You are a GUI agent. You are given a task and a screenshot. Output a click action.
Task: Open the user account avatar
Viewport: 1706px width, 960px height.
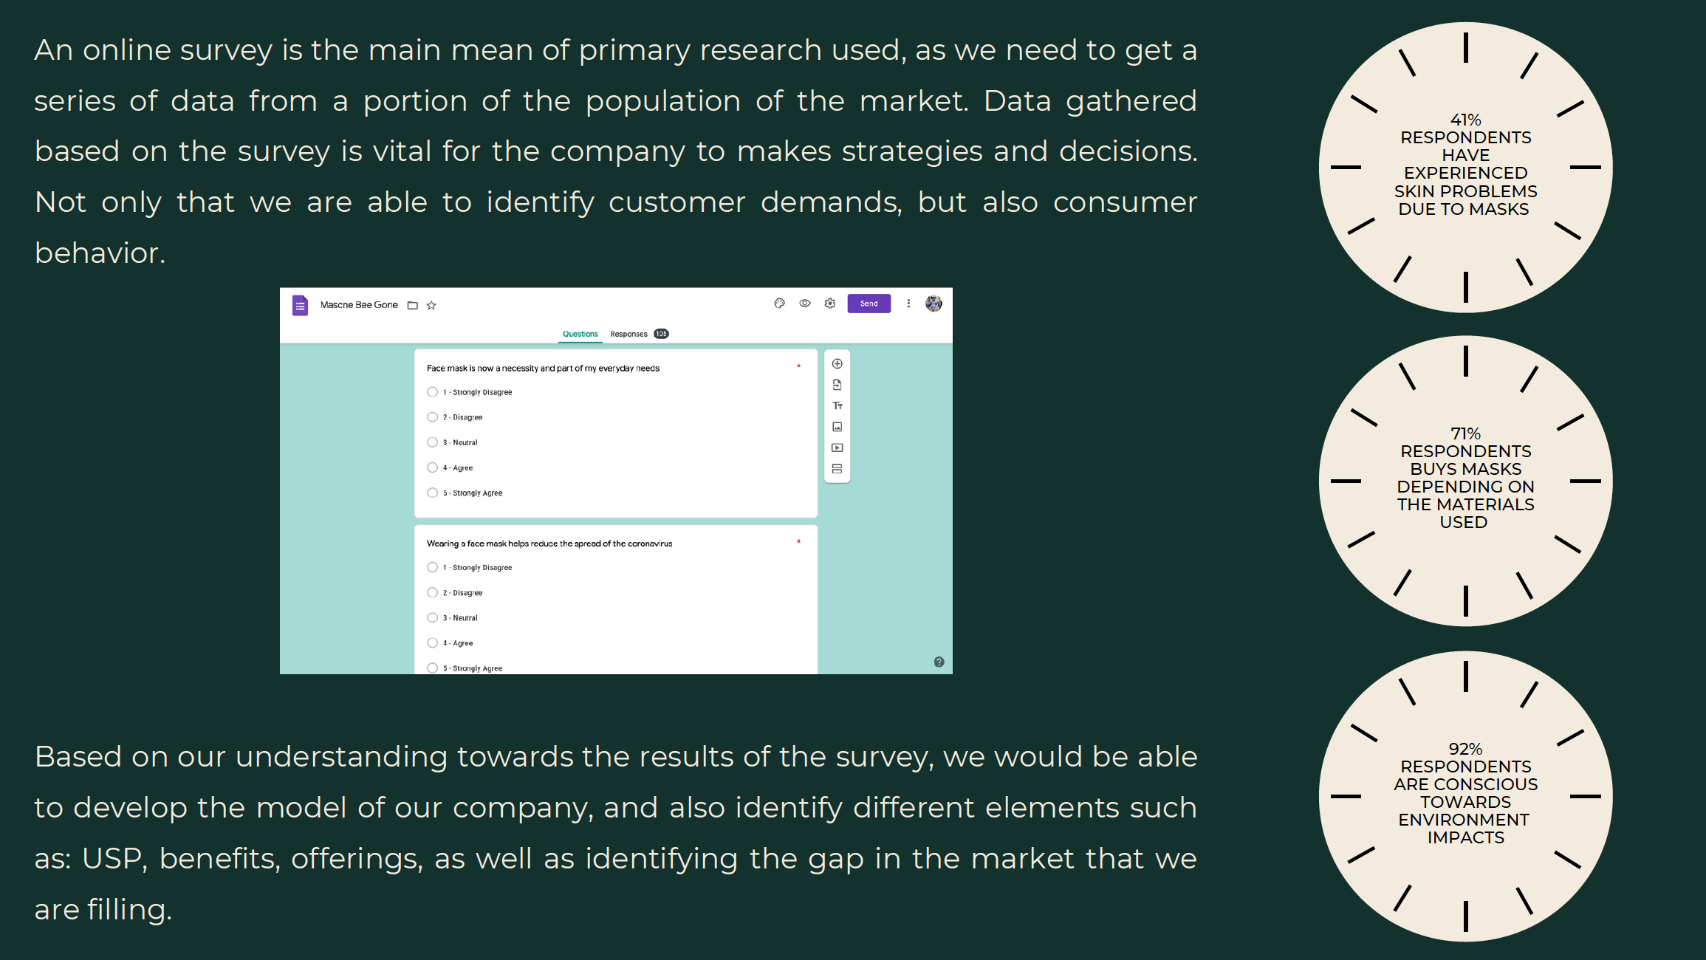pos(933,304)
